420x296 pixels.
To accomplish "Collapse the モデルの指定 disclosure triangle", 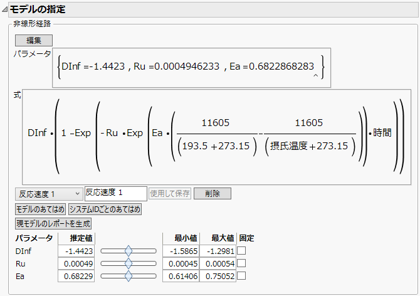I will pyautogui.click(x=4, y=9).
